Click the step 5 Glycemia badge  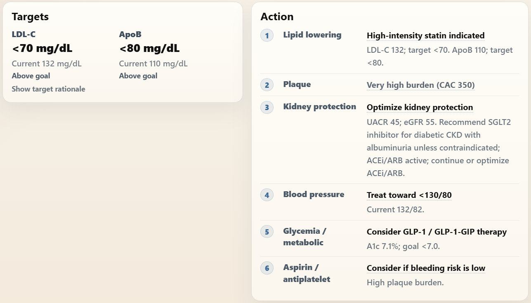pyautogui.click(x=267, y=232)
